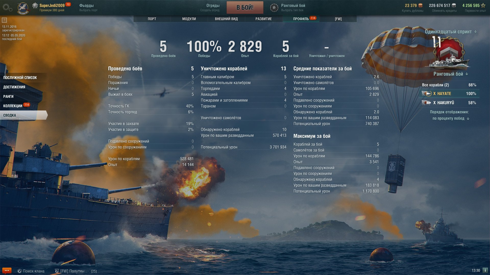Switch to the МОДУЛИ tab
This screenshot has width=490, height=275.
click(189, 19)
